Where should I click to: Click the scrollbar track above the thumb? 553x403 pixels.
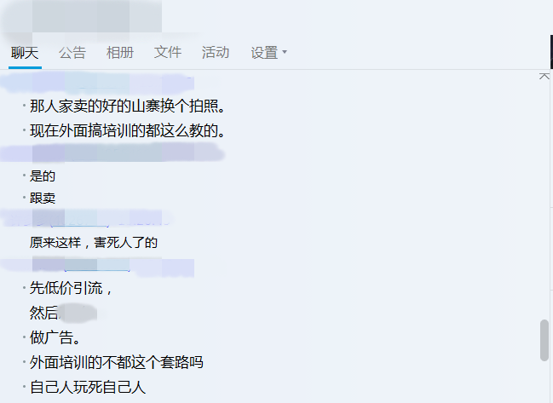click(x=544, y=199)
